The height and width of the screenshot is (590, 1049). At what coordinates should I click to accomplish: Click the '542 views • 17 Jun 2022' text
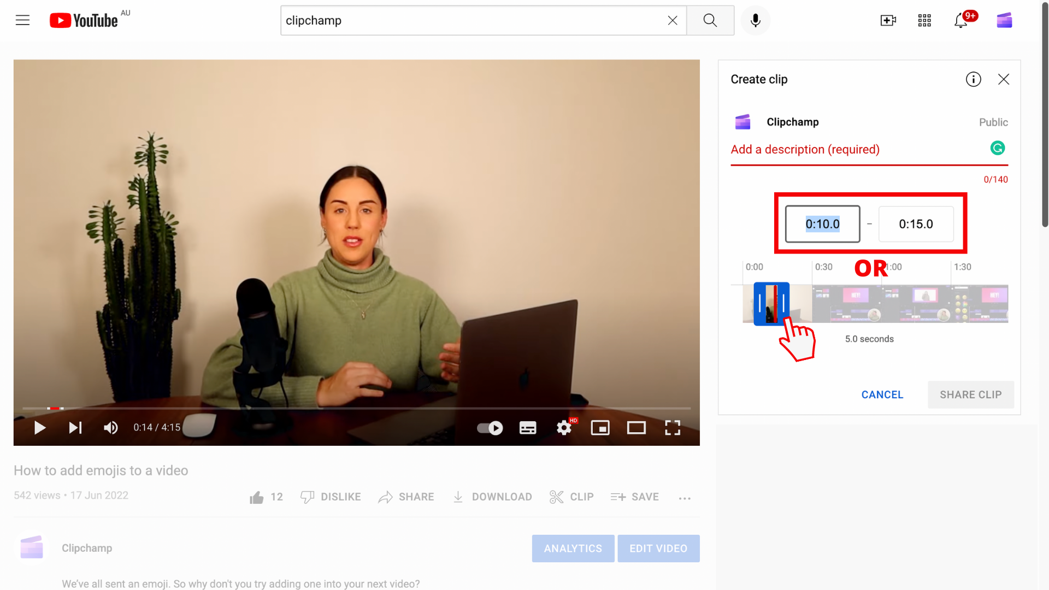coord(71,495)
